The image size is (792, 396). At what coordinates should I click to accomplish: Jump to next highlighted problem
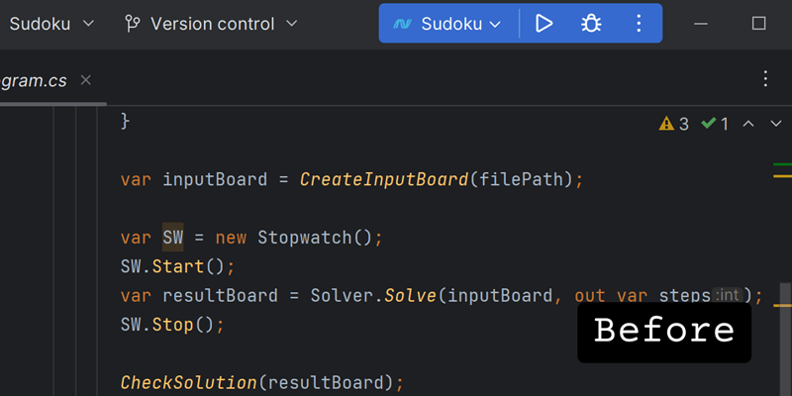click(x=774, y=124)
